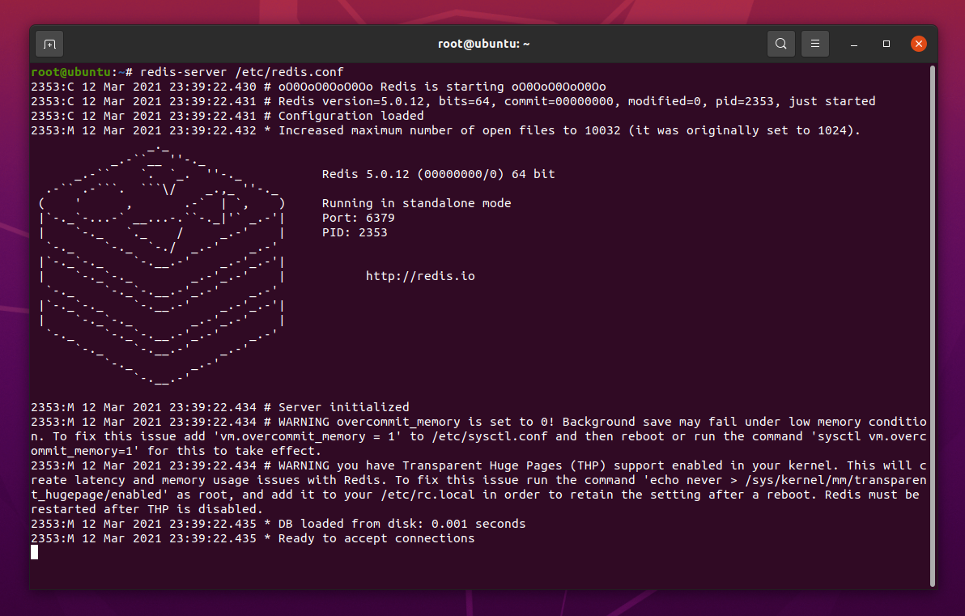Click the 'Increased maximum number of open files' line
Screen dimensions: 965x616
pos(445,130)
